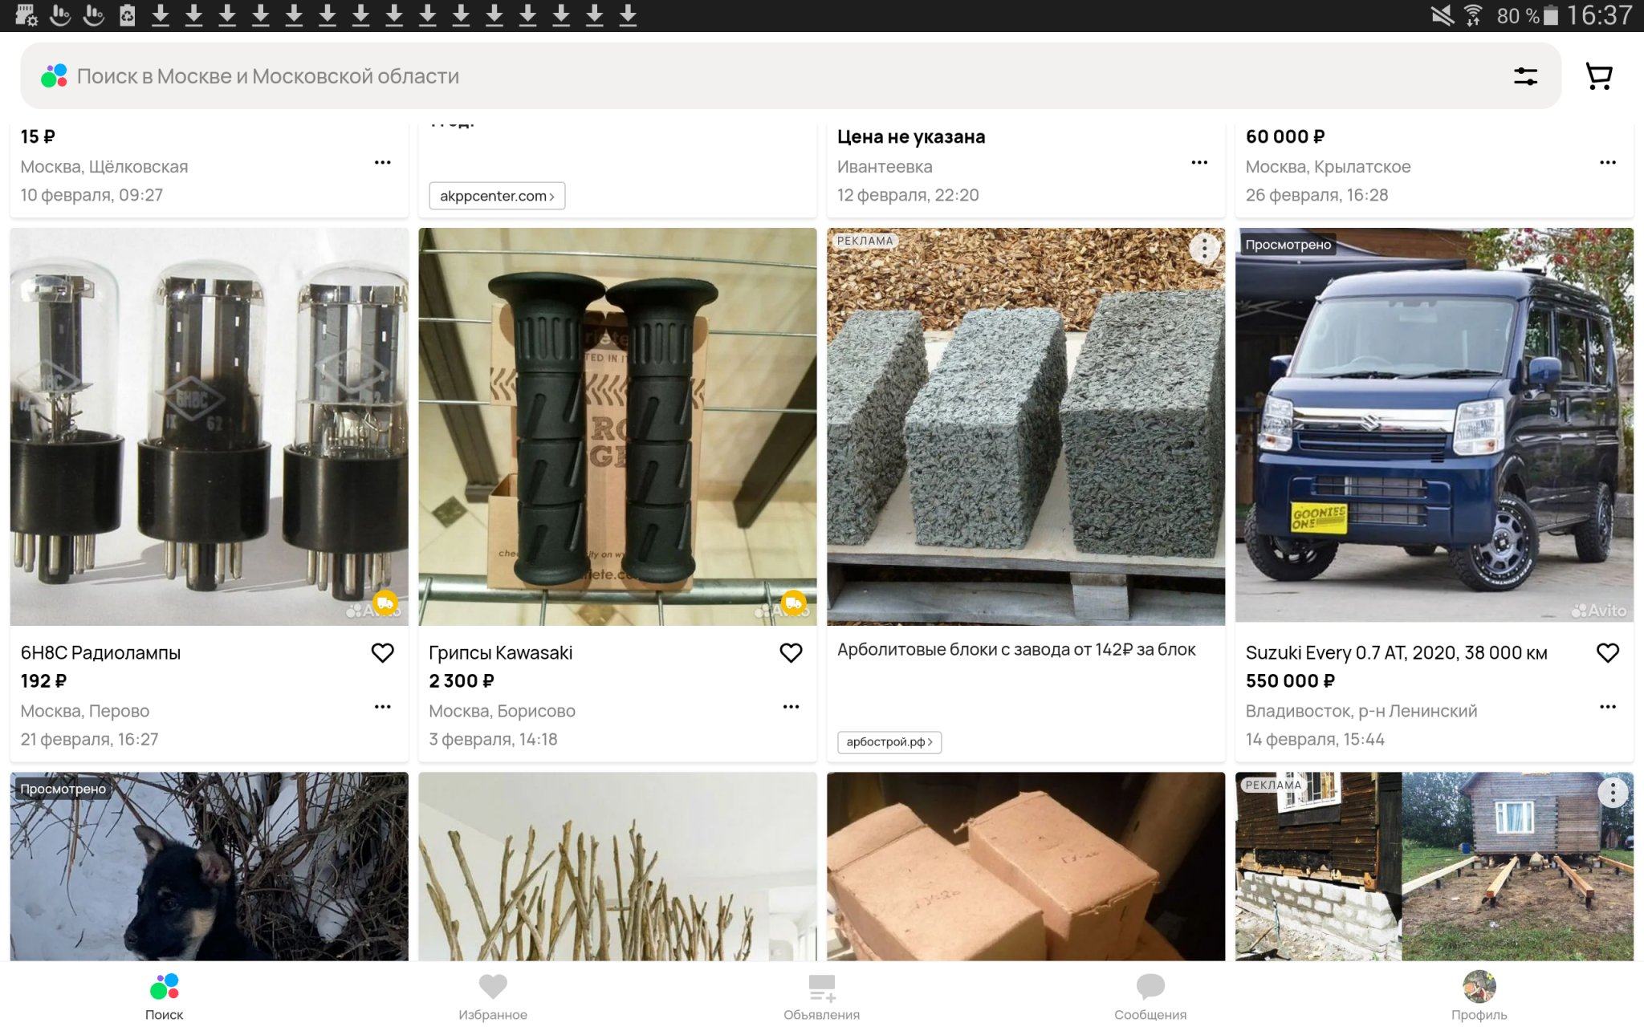This screenshot has width=1644, height=1027.
Task: Open vertical dots menu on house foundation ad
Action: (1612, 793)
